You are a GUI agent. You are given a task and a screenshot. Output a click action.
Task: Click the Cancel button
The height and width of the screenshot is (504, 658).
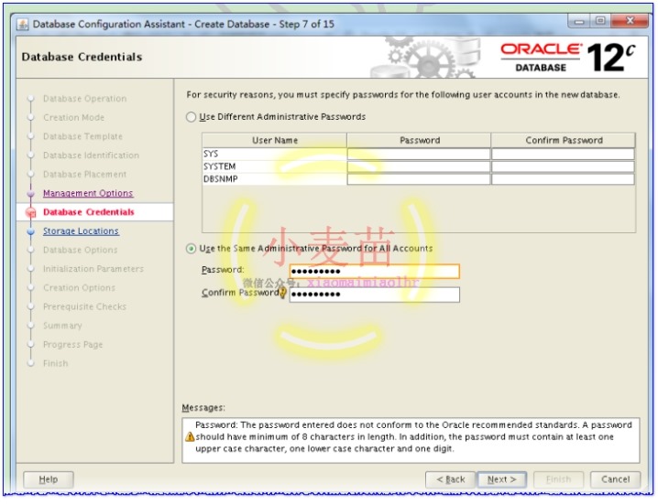(x=615, y=479)
